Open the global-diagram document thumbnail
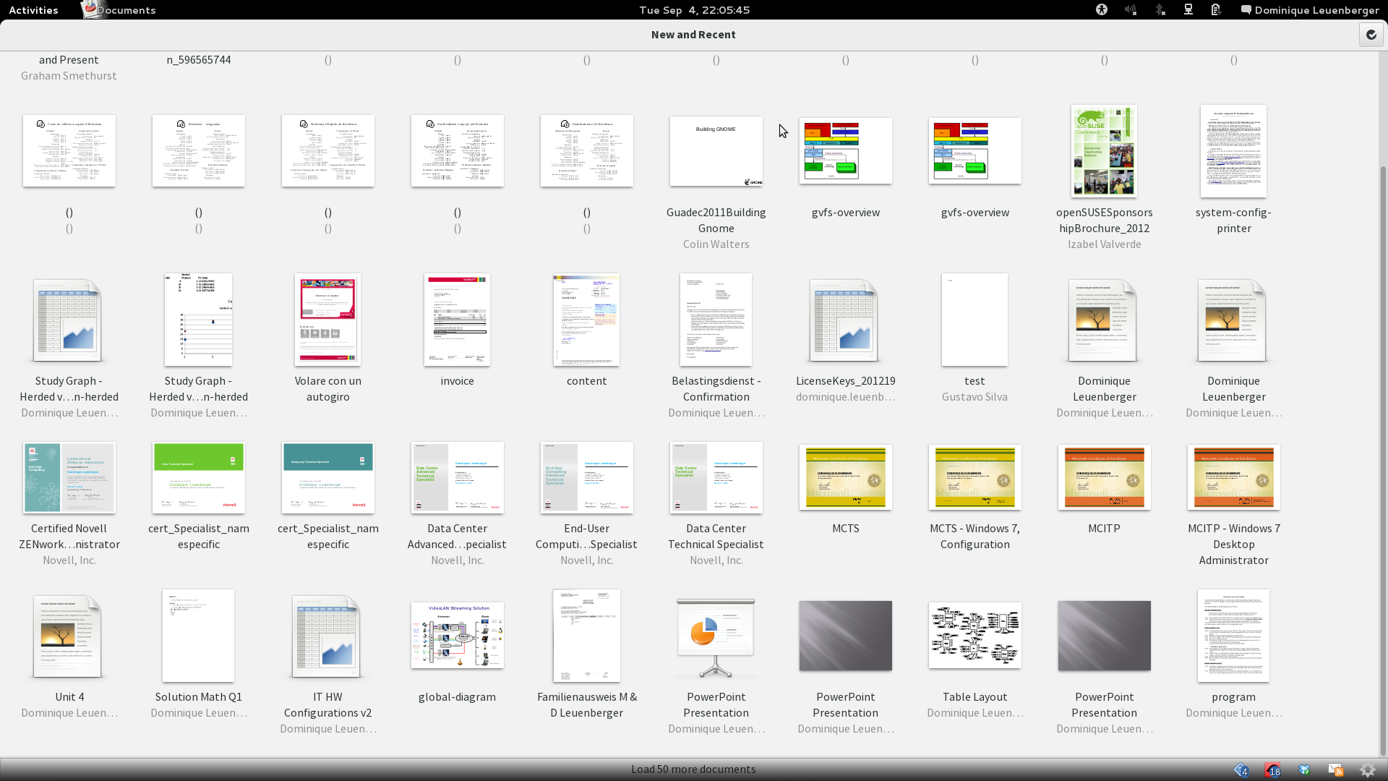This screenshot has width=1388, height=781. tap(457, 636)
